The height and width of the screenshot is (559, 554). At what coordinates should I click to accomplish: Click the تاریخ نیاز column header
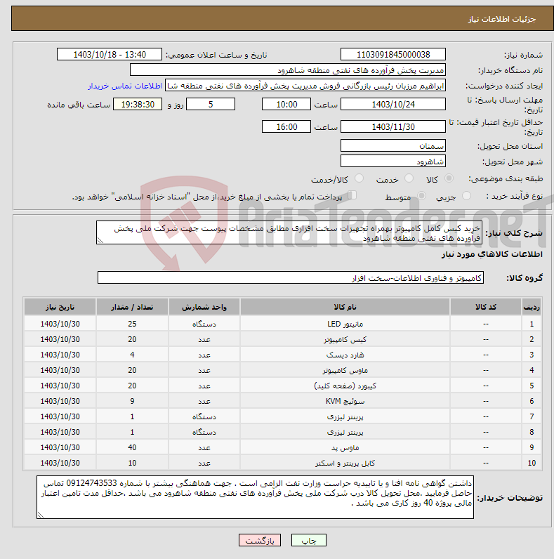coord(60,307)
